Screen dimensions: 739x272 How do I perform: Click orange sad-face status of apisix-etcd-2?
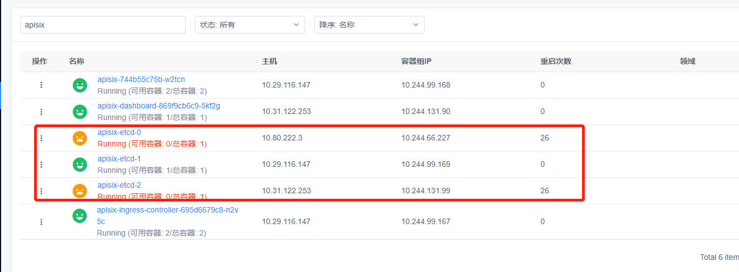click(80, 191)
